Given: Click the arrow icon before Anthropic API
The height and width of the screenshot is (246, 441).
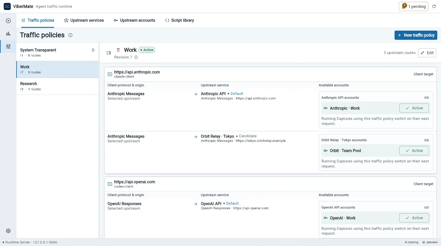Looking at the screenshot, I should pos(196,94).
